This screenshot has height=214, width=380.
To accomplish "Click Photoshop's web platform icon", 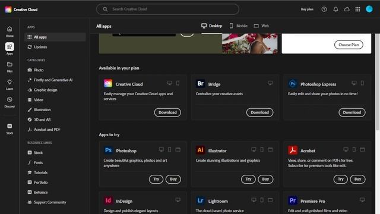I will point(178,150).
